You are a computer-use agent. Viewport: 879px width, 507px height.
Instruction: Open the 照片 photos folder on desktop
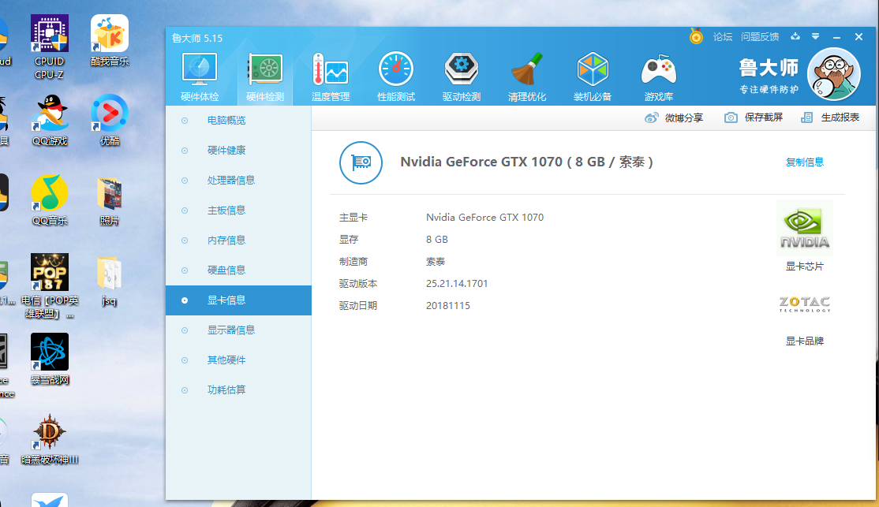tap(110, 200)
